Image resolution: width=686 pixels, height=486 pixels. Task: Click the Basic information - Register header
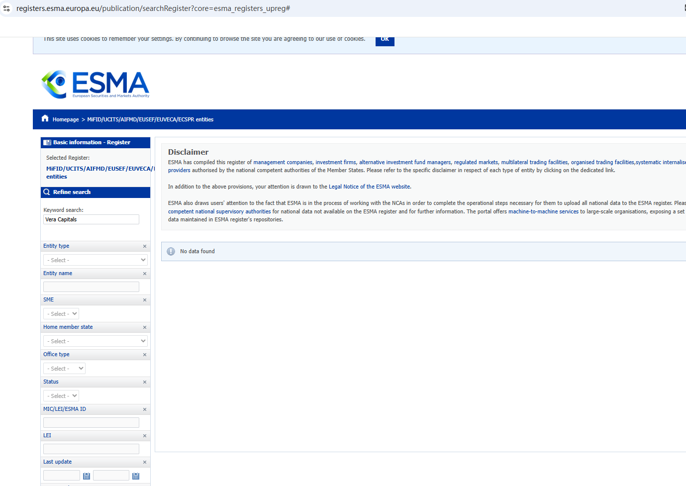pyautogui.click(x=96, y=142)
